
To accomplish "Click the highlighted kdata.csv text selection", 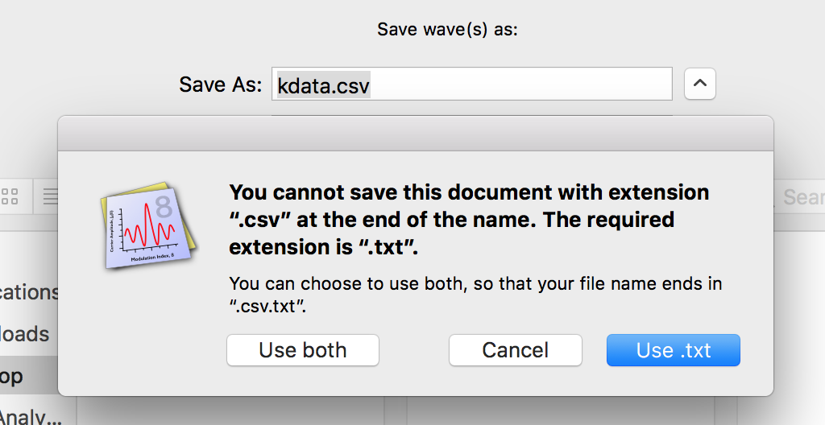I will pos(324,85).
